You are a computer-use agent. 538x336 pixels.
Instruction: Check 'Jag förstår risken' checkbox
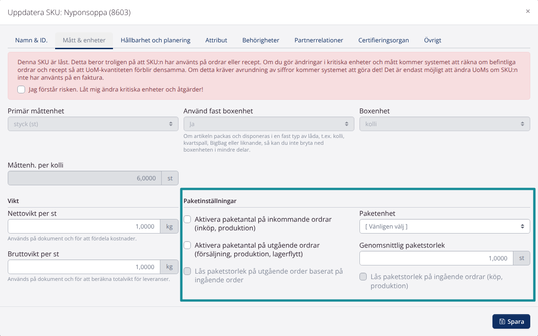[x=21, y=90]
